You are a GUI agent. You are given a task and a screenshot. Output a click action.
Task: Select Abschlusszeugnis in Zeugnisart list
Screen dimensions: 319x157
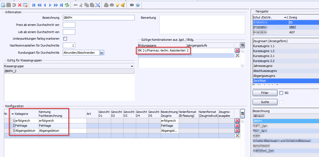point(264,71)
